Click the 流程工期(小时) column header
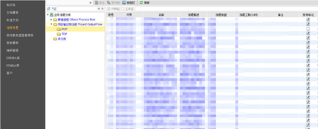 tap(249, 15)
